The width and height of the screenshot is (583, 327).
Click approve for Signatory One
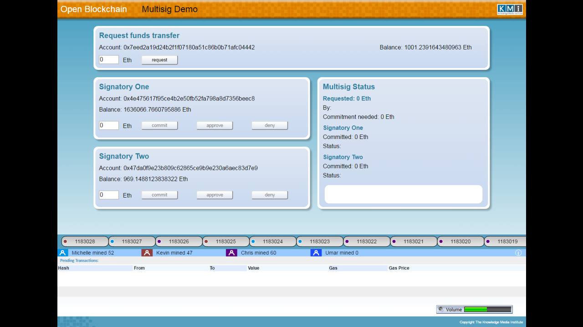pyautogui.click(x=215, y=125)
